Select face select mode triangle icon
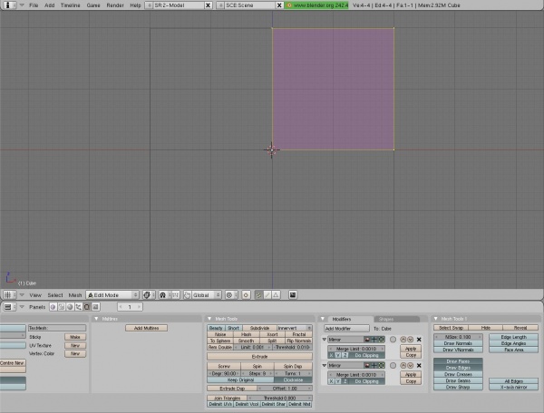The height and width of the screenshot is (413, 544). [x=276, y=295]
